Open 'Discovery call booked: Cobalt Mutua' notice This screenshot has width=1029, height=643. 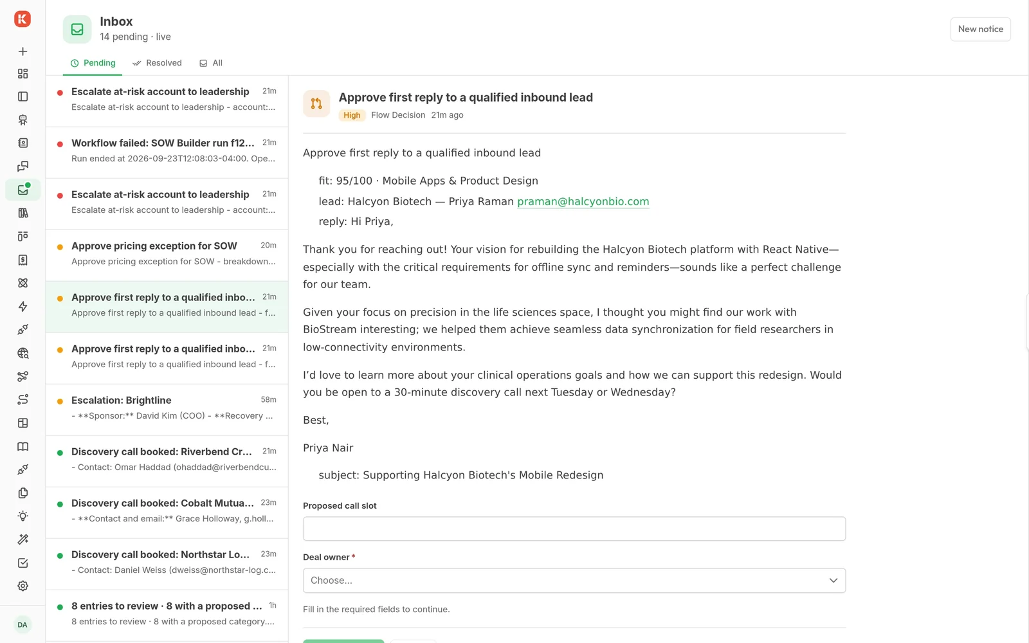167,512
